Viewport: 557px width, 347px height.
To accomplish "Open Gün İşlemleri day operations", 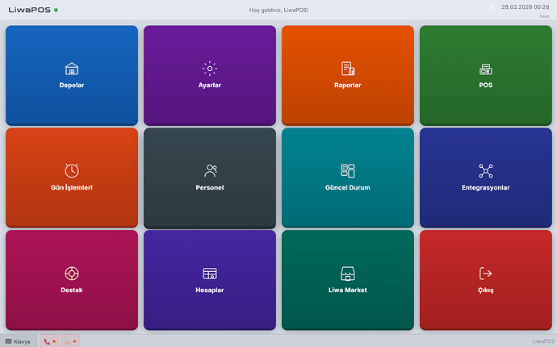I will click(71, 178).
